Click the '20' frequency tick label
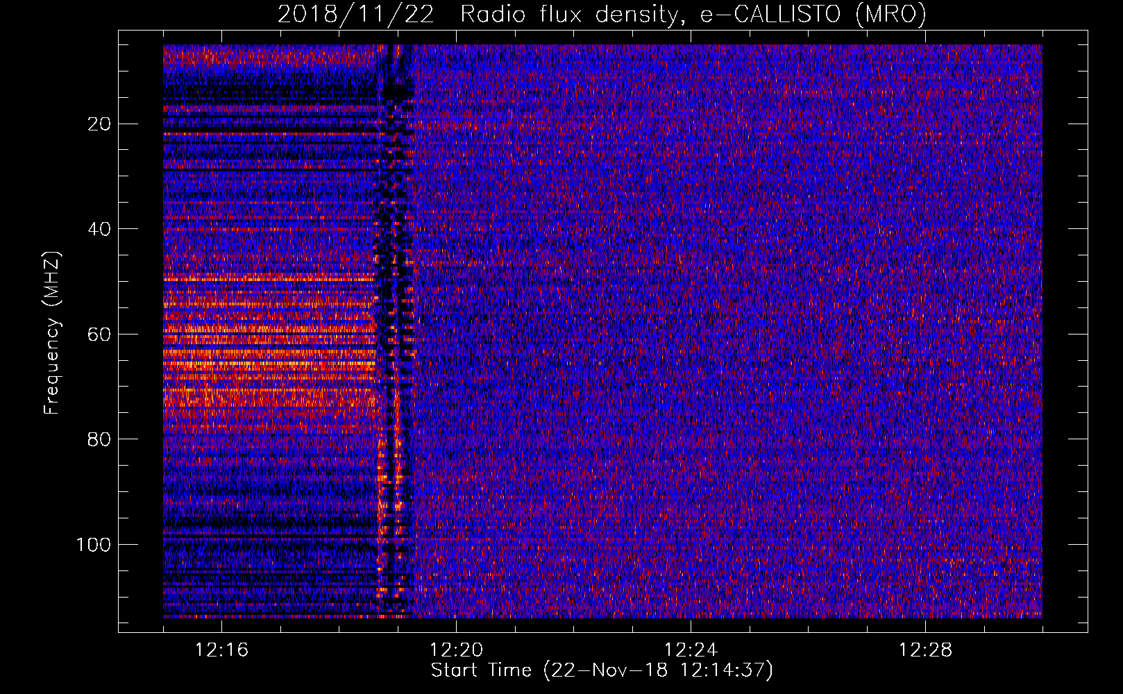1123x694 pixels. [100, 124]
